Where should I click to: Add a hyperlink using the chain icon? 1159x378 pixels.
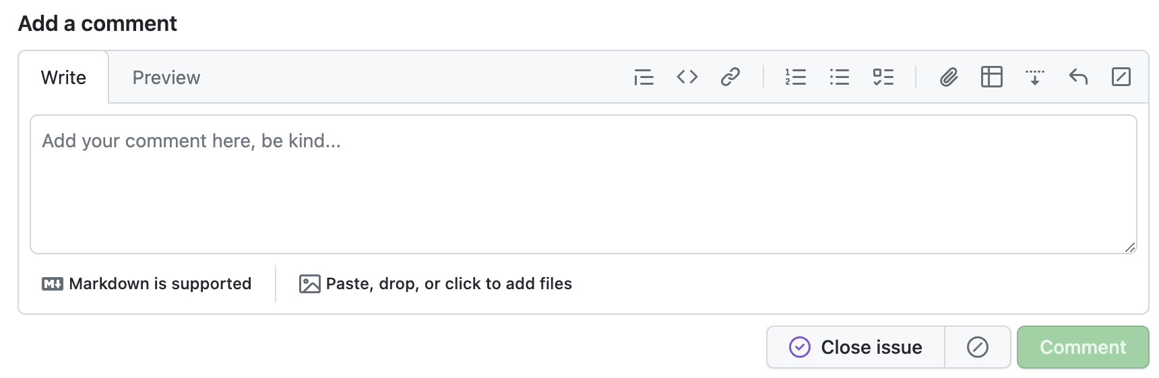click(730, 77)
